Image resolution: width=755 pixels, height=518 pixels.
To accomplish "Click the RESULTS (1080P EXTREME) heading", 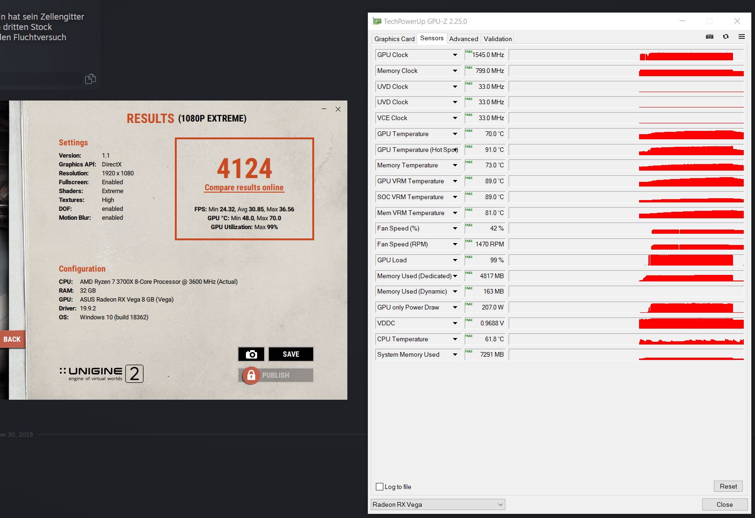I will click(187, 118).
